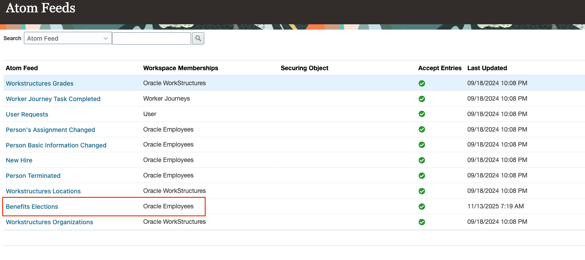Click the Accept Entries checkmark on the New Hire row
The image size is (585, 260).
coord(421,160)
